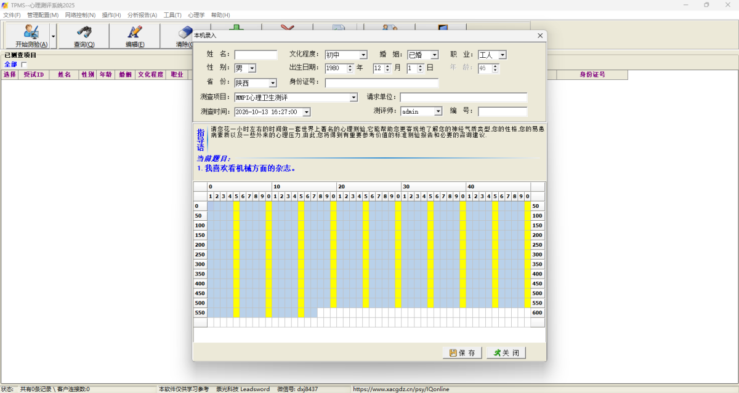
Task: Expand the arrow beside 开始测验 button
Action: [53, 36]
